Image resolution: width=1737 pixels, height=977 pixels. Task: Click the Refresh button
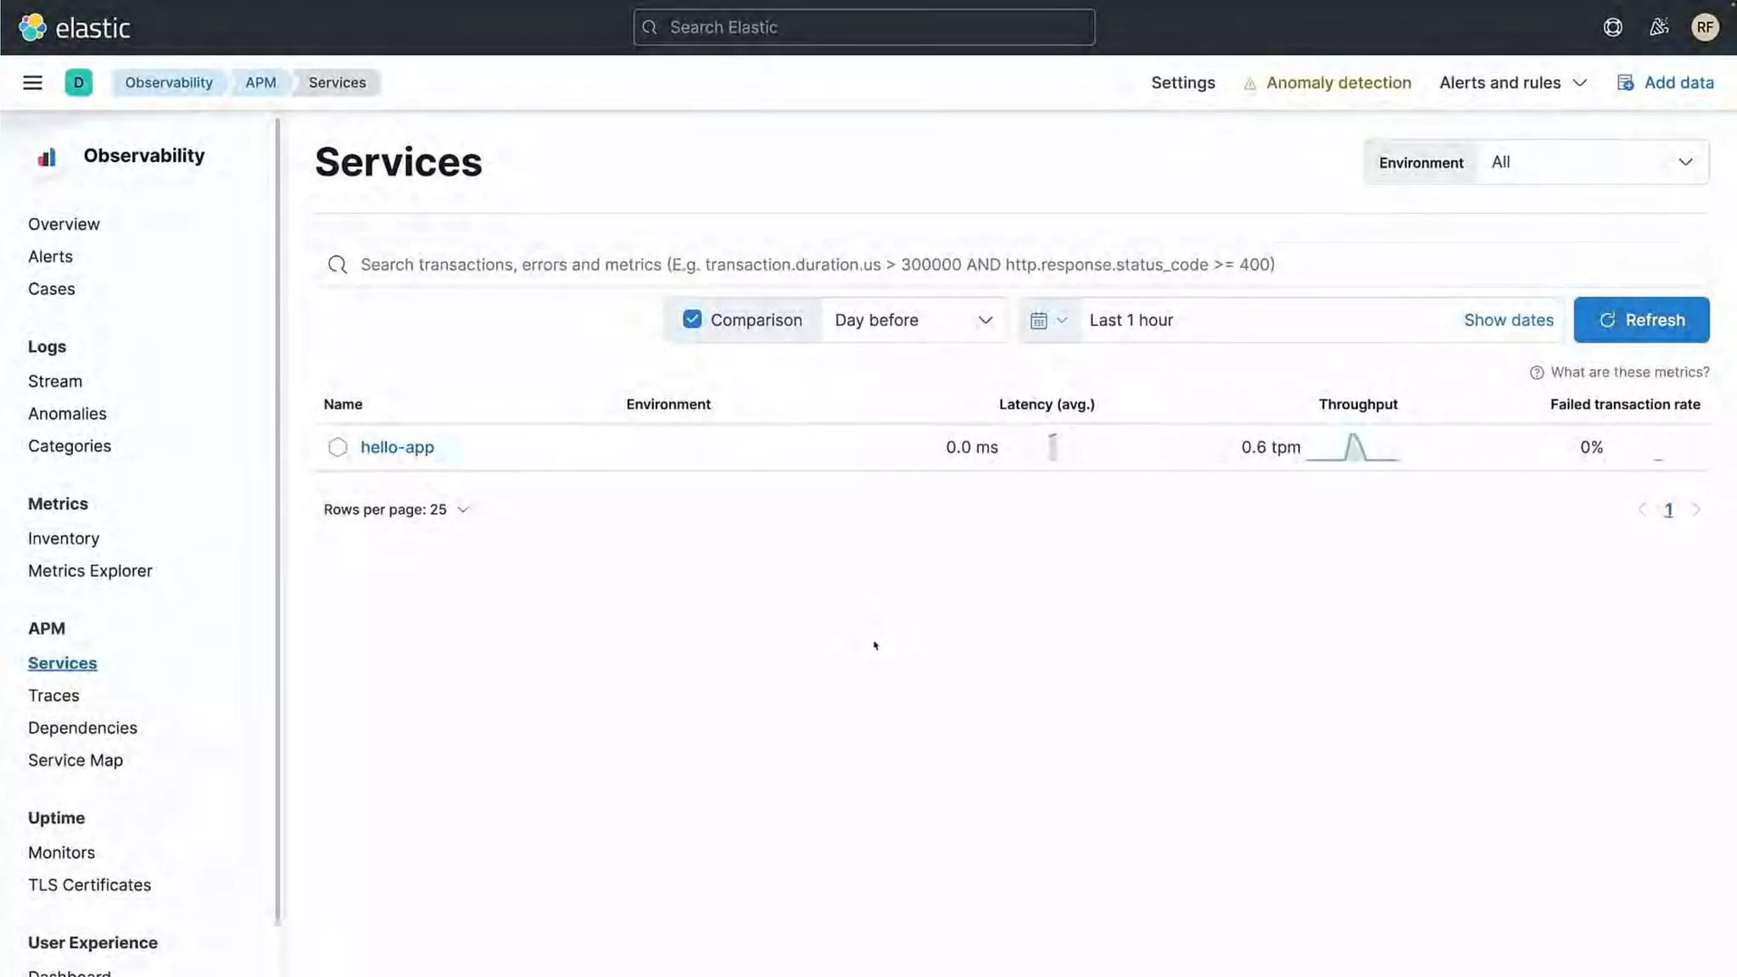(1641, 320)
